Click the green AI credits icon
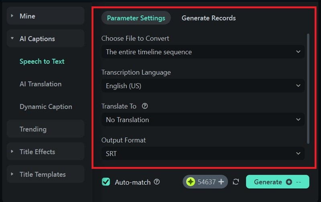 (x=191, y=182)
